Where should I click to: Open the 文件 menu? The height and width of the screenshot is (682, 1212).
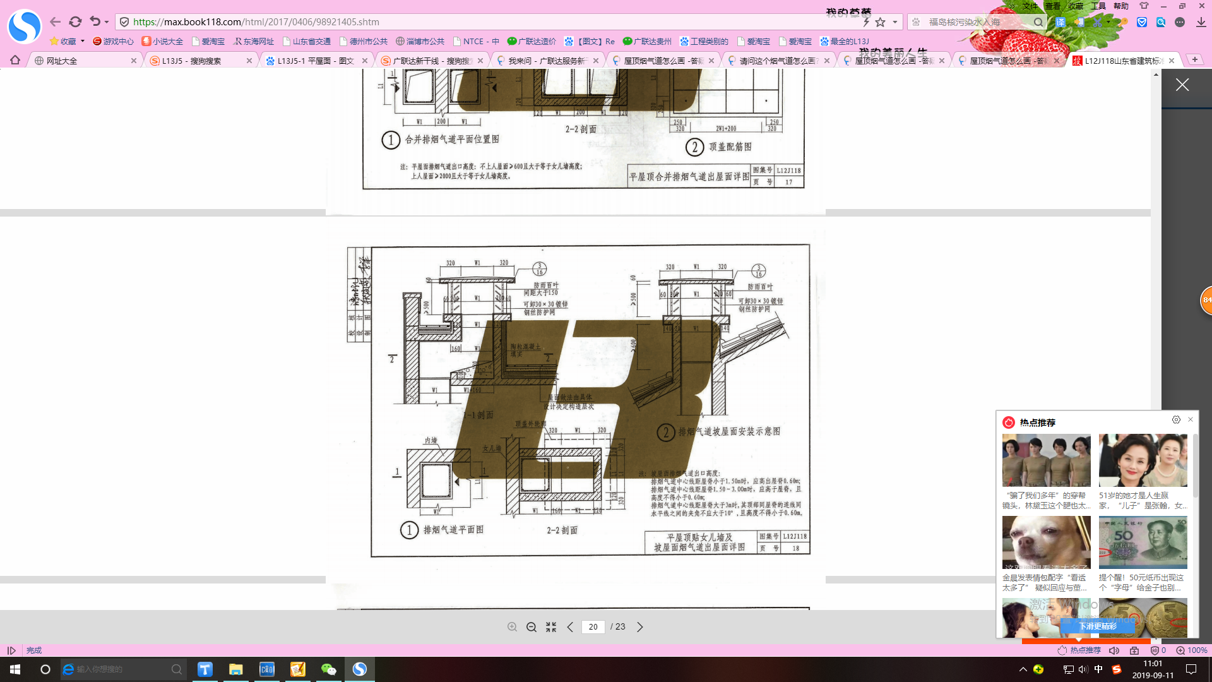[x=1030, y=6]
